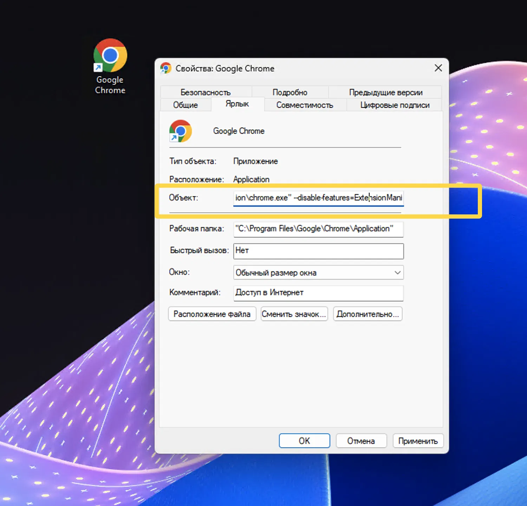Expand the Окно window size dropdown
Screen dimensions: 527x506
click(x=318, y=273)
